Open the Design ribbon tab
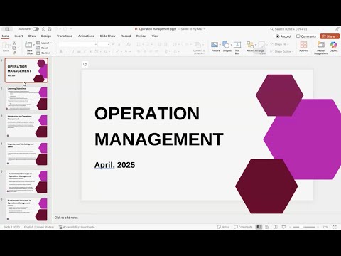Image resolution: width=341 pixels, height=256 pixels. pos(46,36)
